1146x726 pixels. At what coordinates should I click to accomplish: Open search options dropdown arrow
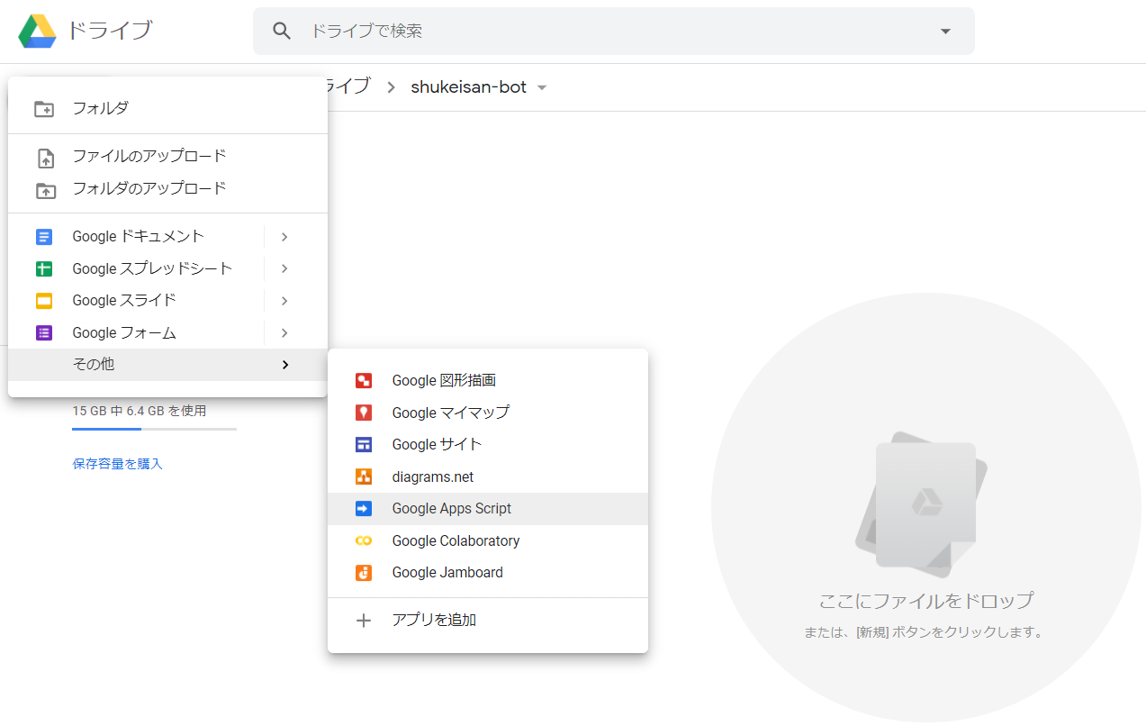[945, 31]
